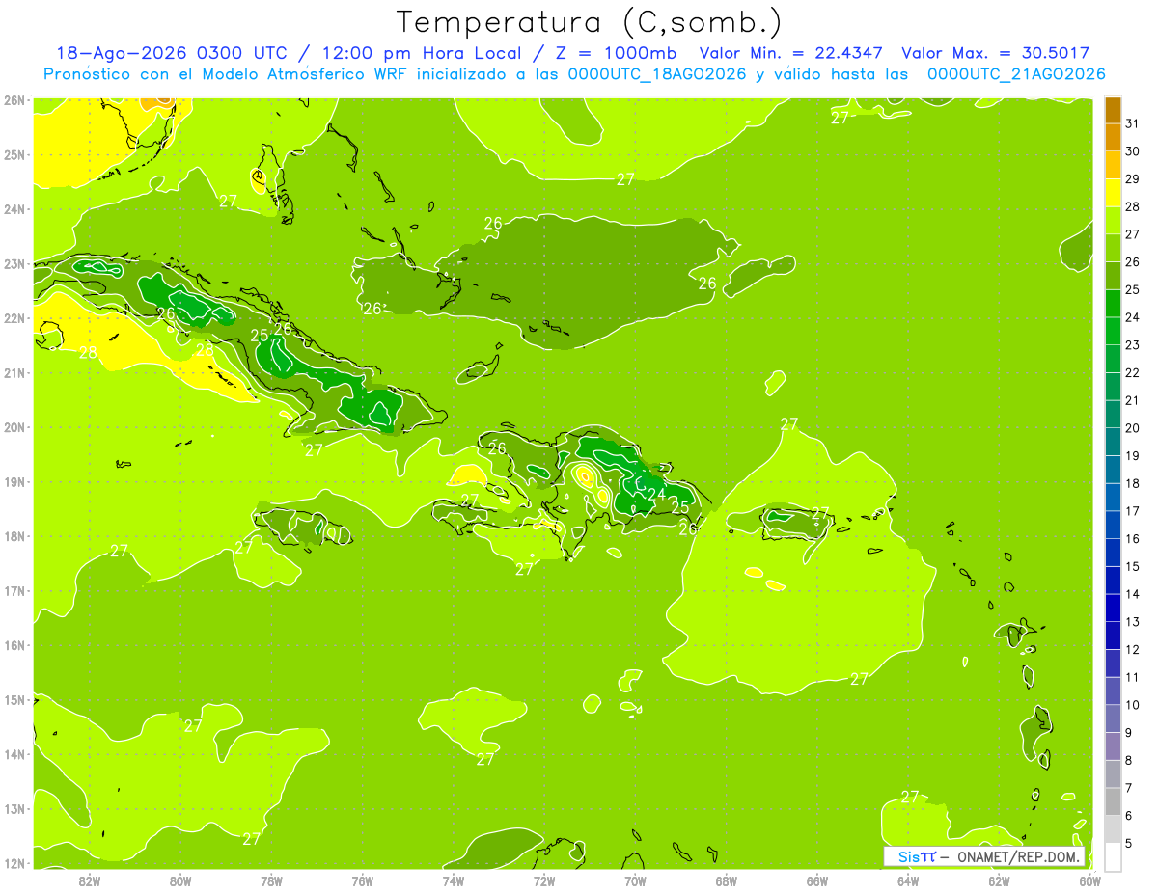Click the '24' contour label over Hispaniola
The height and width of the screenshot is (894, 1158).
point(657,495)
